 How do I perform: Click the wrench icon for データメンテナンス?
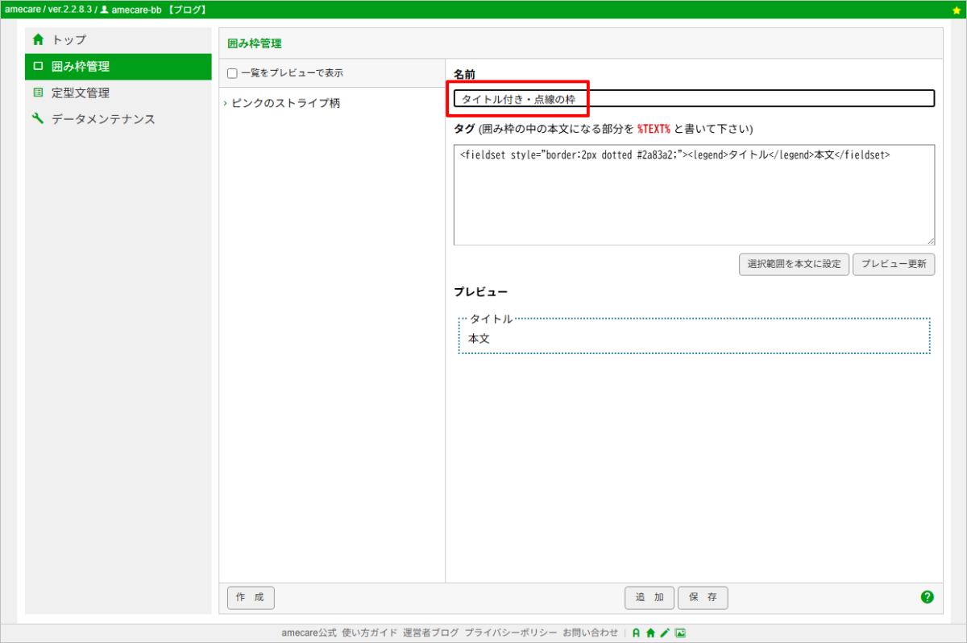pos(38,119)
